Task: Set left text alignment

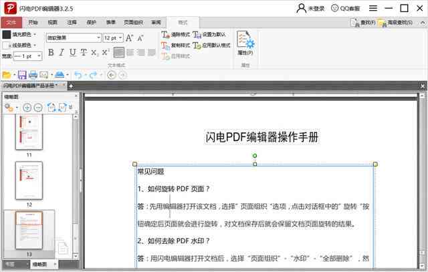Action: [x=119, y=52]
